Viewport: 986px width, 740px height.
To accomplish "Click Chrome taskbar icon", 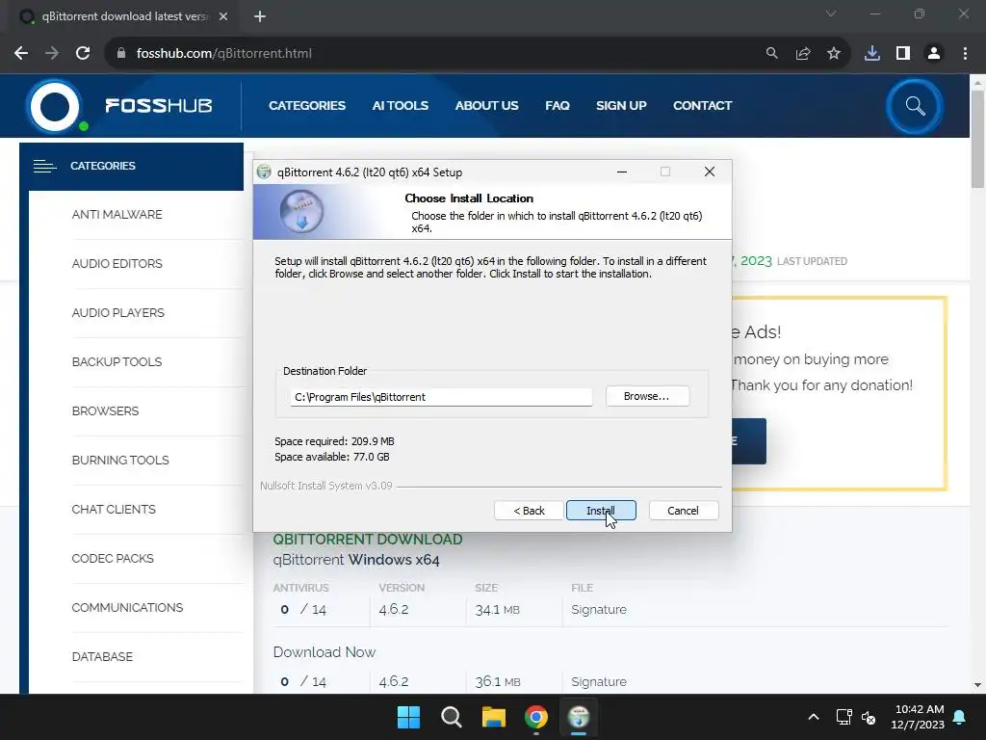I will tap(536, 717).
